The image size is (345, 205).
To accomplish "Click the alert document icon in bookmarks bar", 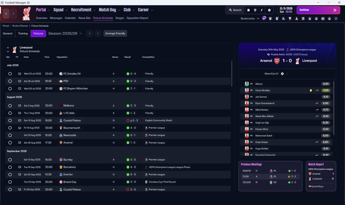I will 277,19.
